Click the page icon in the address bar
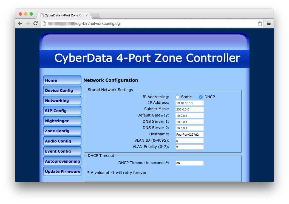This screenshot has height=204, width=289. point(44,23)
